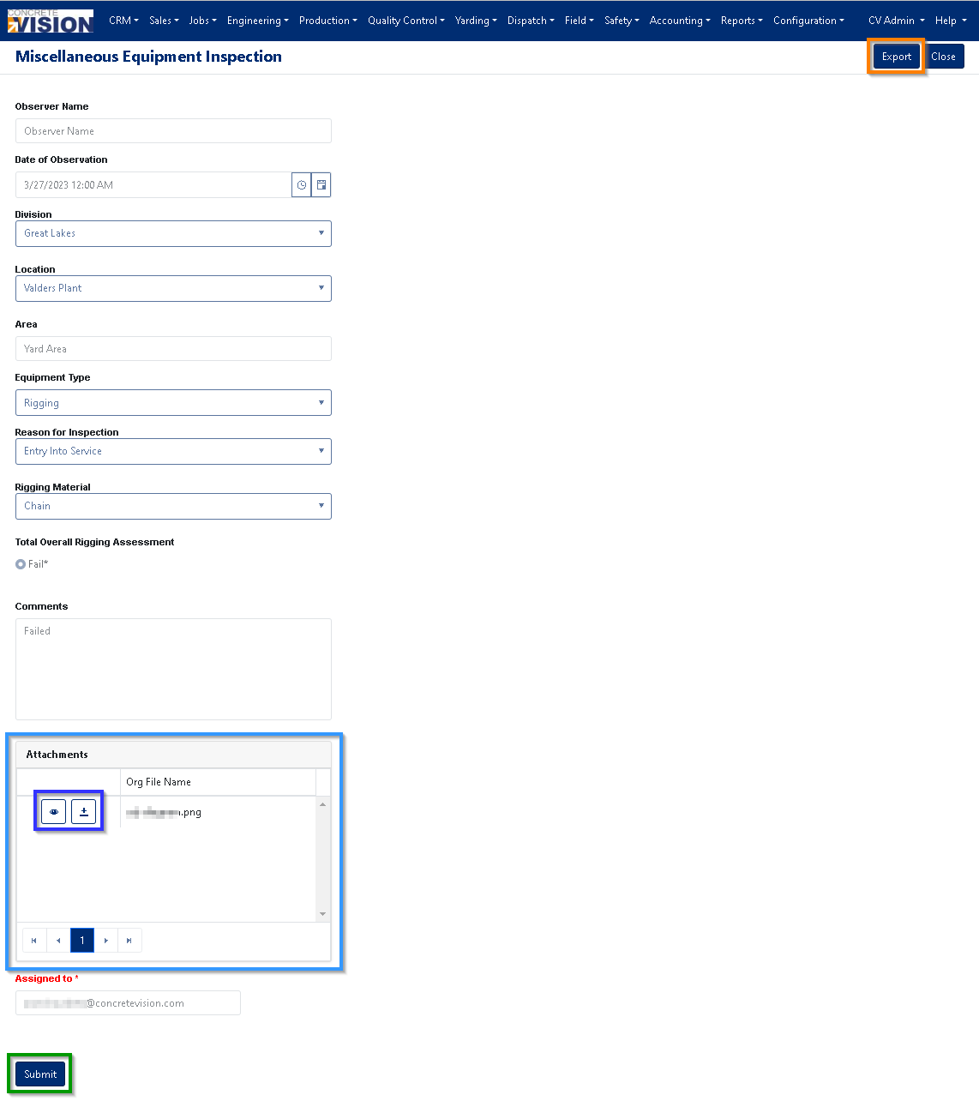The width and height of the screenshot is (979, 1101).
Task: Download the attached png file
Action: click(84, 811)
